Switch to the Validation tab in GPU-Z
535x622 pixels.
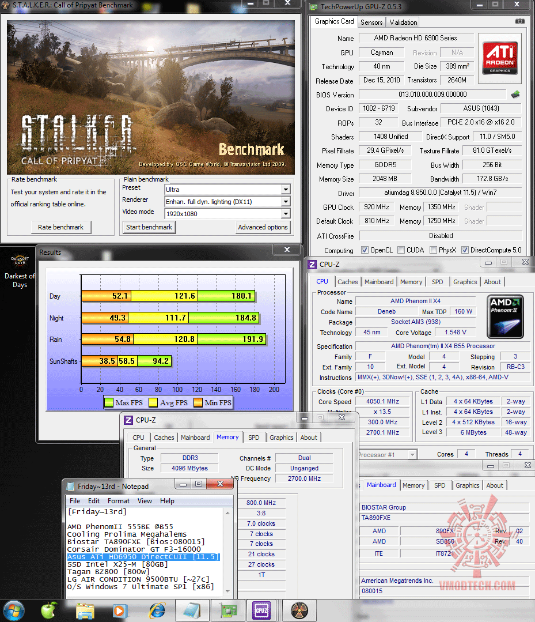point(403,22)
